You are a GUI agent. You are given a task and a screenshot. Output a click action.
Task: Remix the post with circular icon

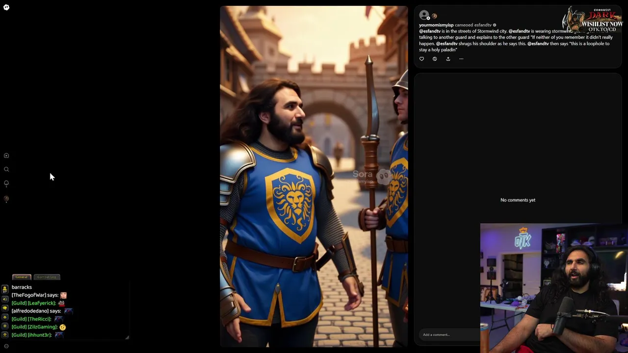click(435, 59)
